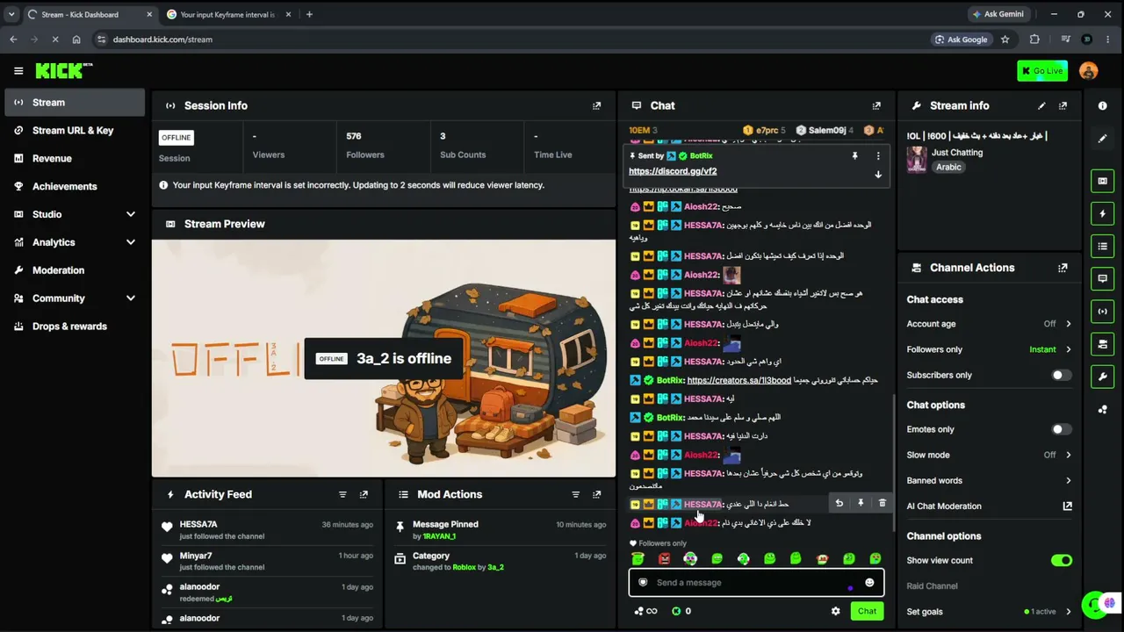This screenshot has width=1124, height=632.
Task: Click the info icon in right rail
Action: pyautogui.click(x=1103, y=105)
